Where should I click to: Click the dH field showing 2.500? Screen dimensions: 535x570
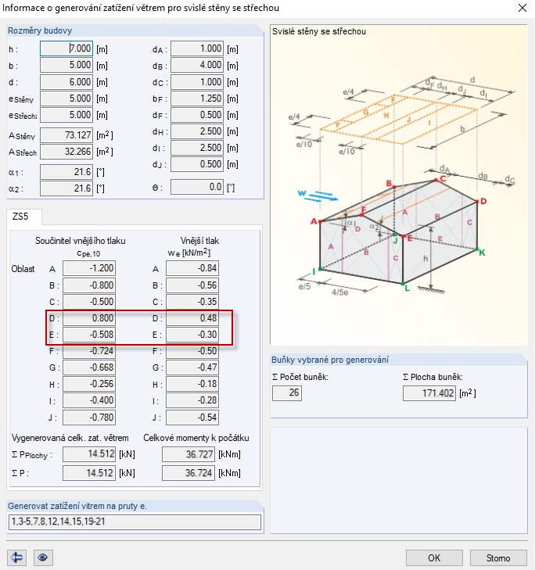pos(197,131)
